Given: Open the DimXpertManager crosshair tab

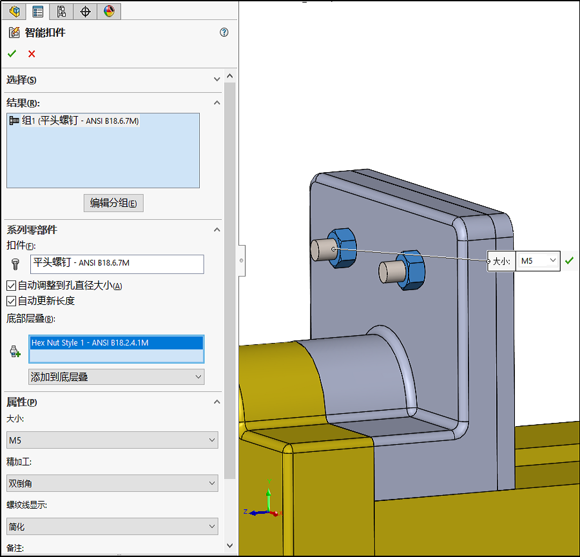Looking at the screenshot, I should click(x=85, y=11).
